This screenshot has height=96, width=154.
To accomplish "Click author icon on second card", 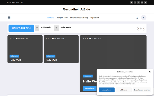I will [46, 39].
